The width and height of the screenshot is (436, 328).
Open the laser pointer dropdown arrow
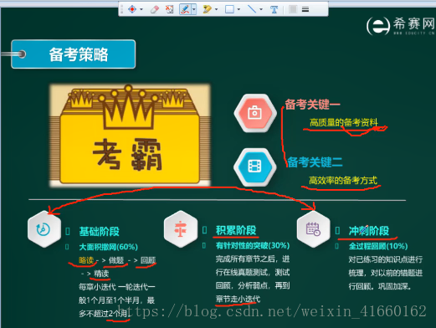(x=141, y=9)
